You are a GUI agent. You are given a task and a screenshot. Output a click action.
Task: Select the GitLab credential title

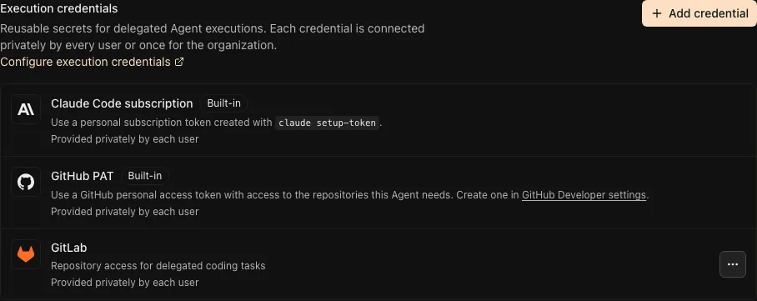click(69, 248)
